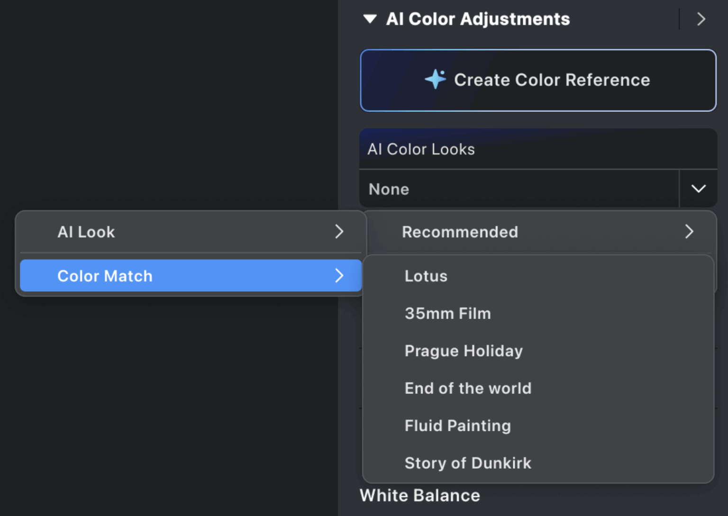Collapse the AI Color Adjustments section triangle

[x=371, y=19]
